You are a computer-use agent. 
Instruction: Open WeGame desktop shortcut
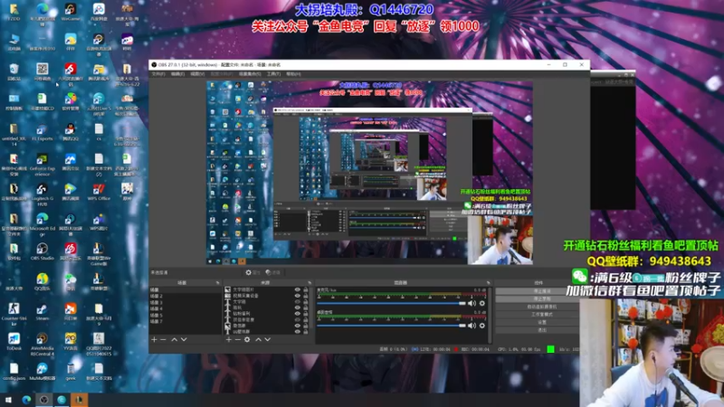point(71,12)
